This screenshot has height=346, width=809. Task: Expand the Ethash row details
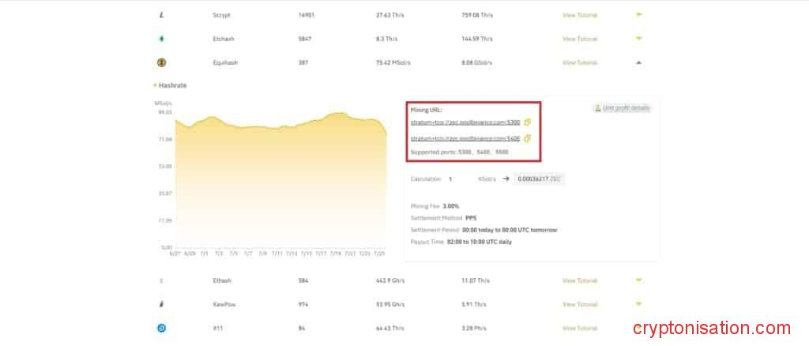click(x=638, y=280)
